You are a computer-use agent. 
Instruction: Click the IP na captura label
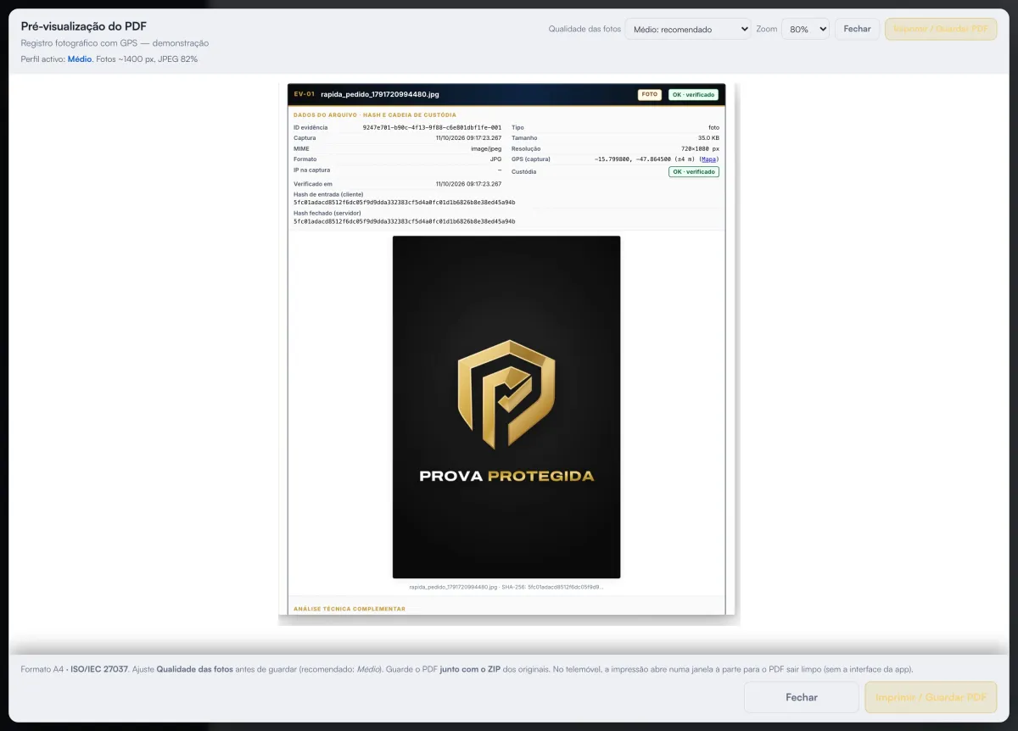click(x=312, y=170)
